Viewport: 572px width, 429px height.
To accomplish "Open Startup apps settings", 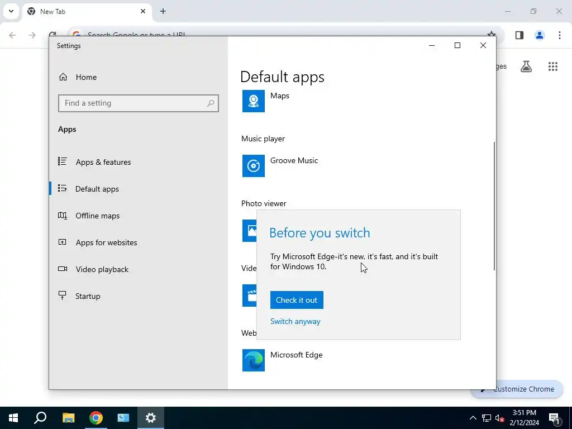I will coord(79,296).
